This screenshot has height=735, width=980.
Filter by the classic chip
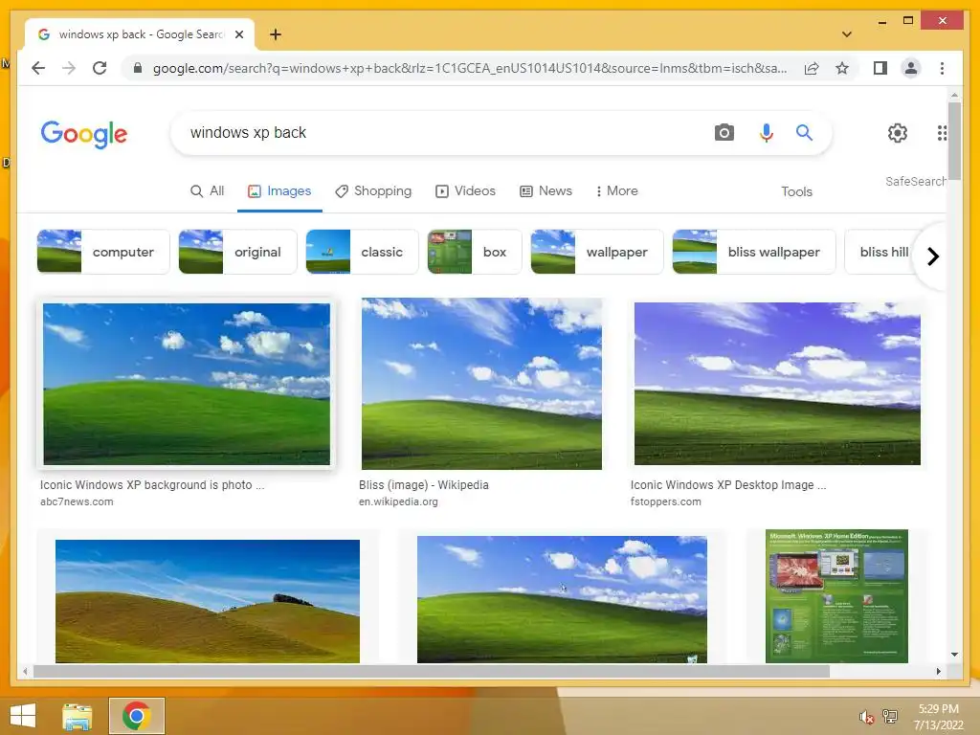pos(362,252)
